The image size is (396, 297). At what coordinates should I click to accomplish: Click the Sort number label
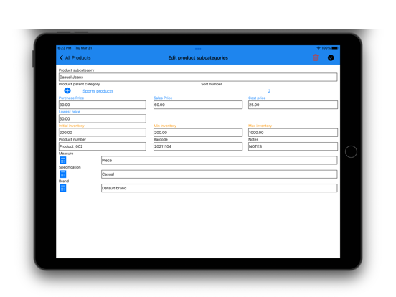tap(212, 84)
